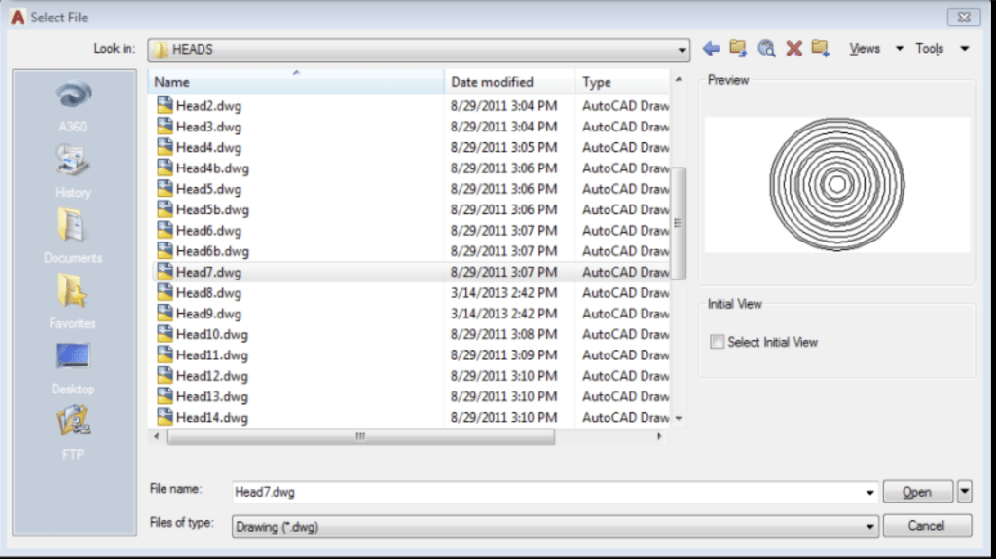The width and height of the screenshot is (996, 559).
Task: Sort files by Date modified column header
Action: click(x=510, y=82)
